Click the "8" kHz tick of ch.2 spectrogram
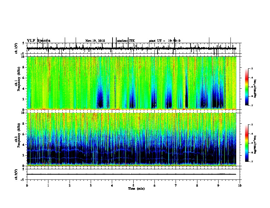 (24, 124)
